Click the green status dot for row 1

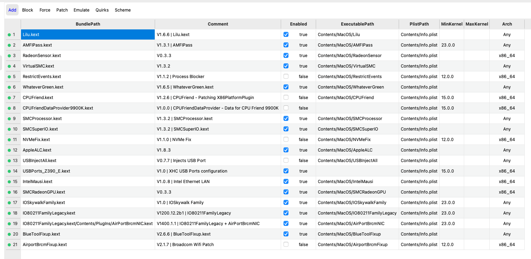coord(9,35)
